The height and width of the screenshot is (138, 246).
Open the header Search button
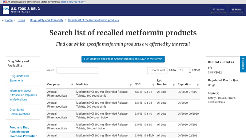coord(218,10)
